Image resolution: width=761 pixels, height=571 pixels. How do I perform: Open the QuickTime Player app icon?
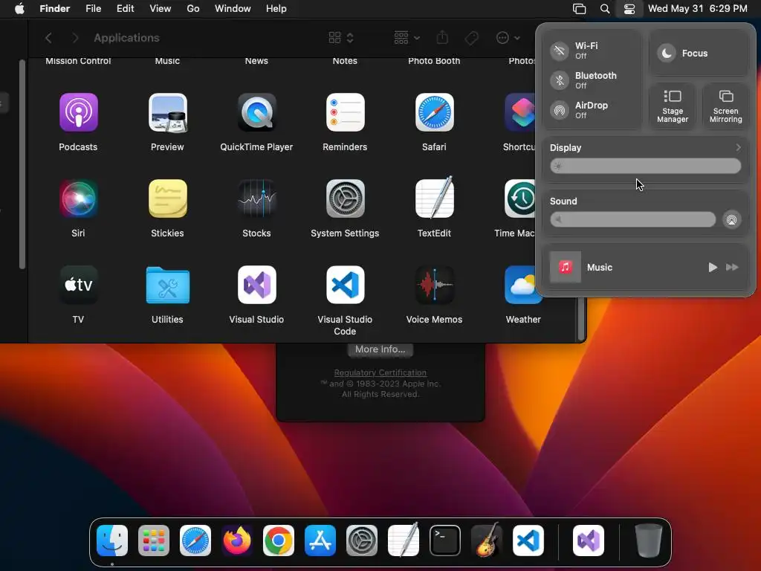(256, 113)
